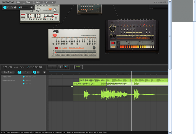Select the timeline split tool
This screenshot has height=134, width=196.
(x=38, y=72)
